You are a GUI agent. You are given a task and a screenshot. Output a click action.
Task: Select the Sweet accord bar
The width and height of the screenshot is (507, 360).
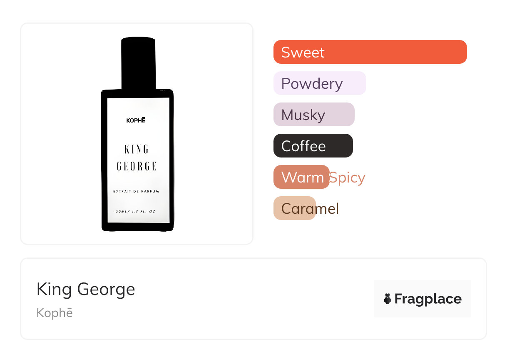point(370,52)
